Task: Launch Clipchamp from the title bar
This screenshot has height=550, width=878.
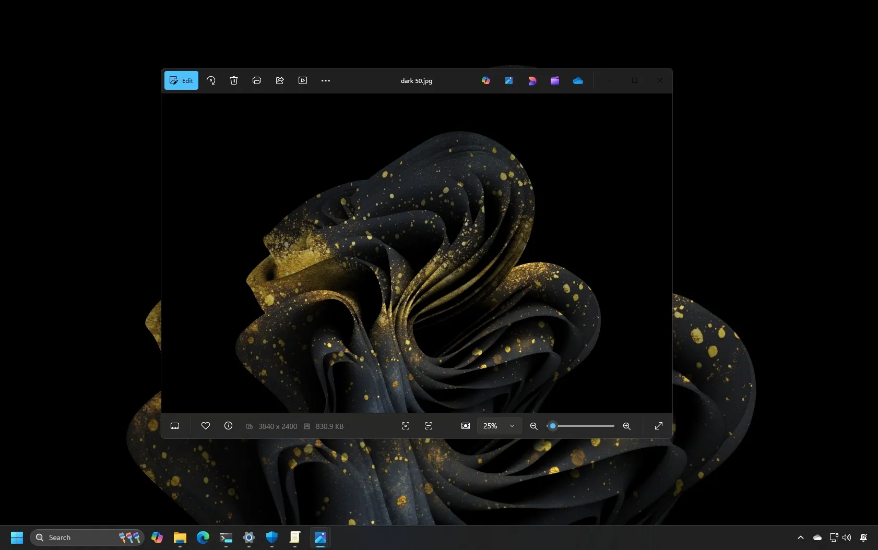Action: click(x=555, y=80)
